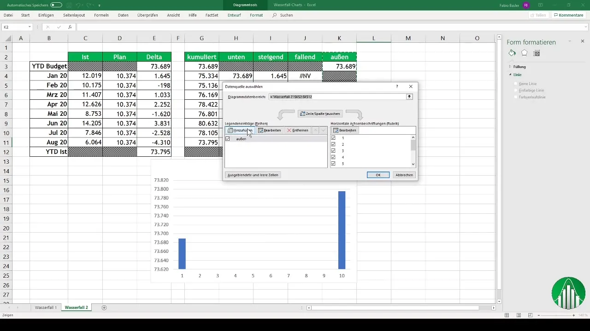Click the Suchen search box
The image size is (590, 331).
[283, 15]
